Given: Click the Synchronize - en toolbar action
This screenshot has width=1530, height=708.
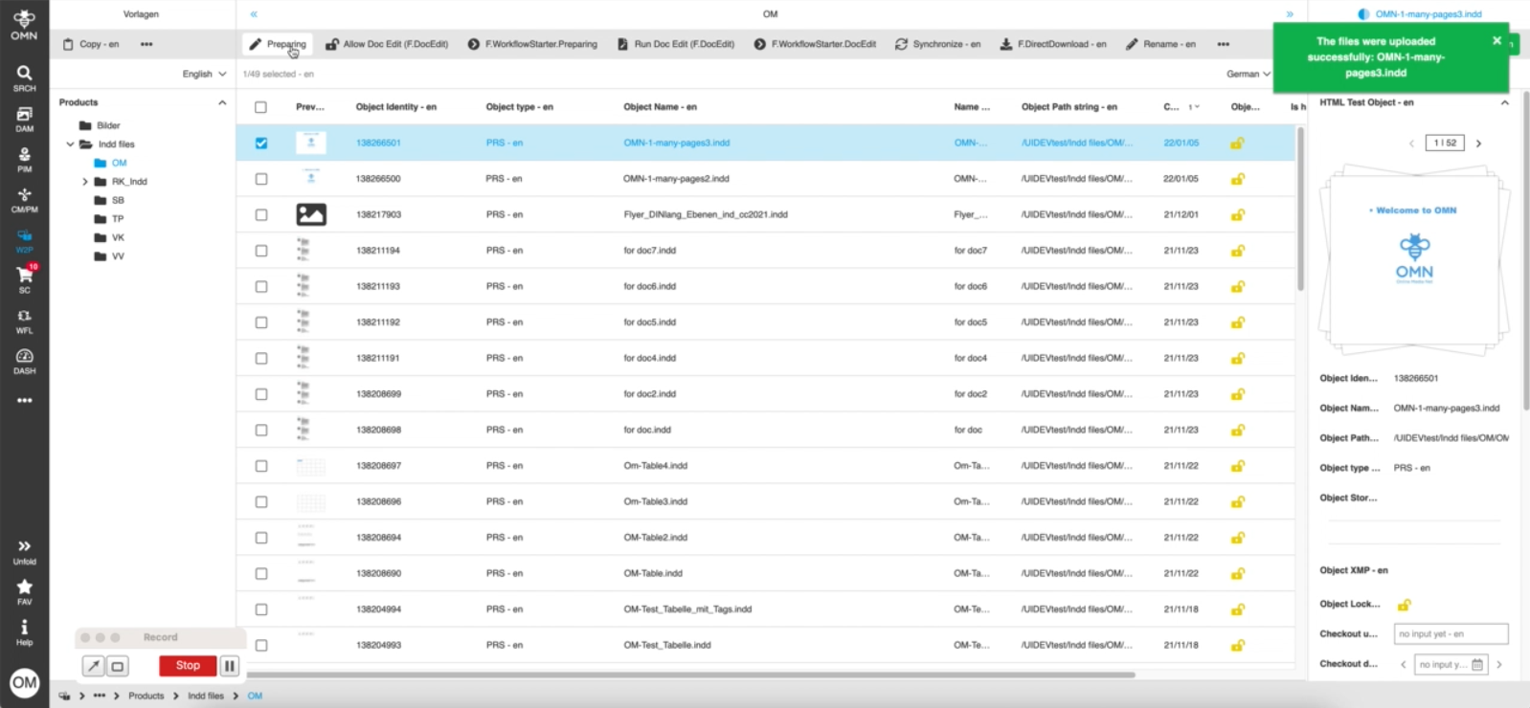Looking at the screenshot, I should (x=937, y=44).
